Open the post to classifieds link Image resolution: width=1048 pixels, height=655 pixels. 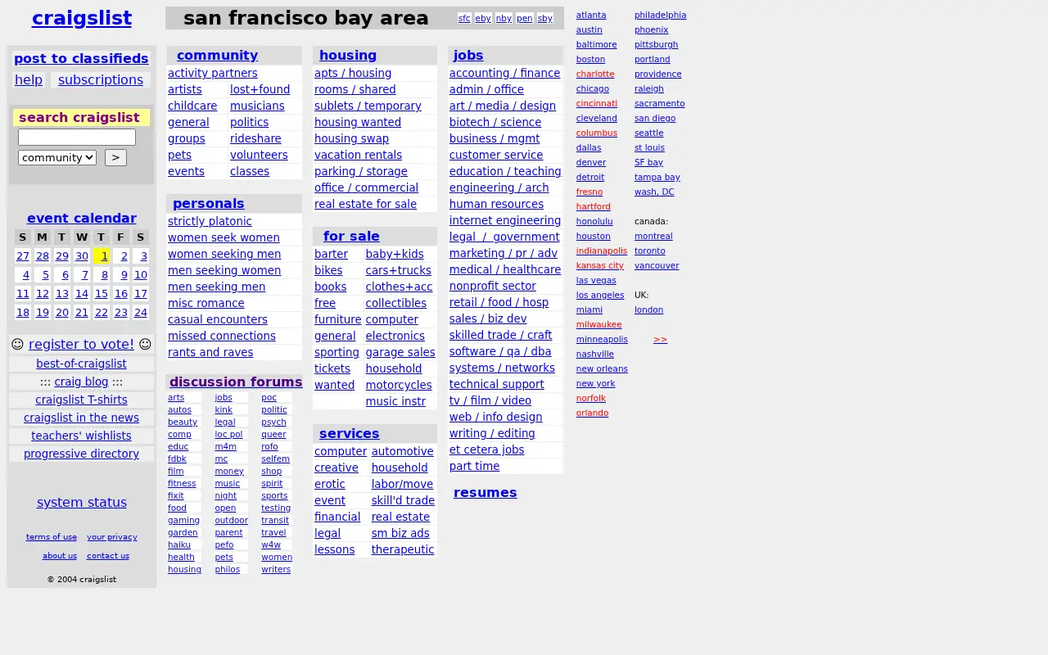click(x=81, y=58)
